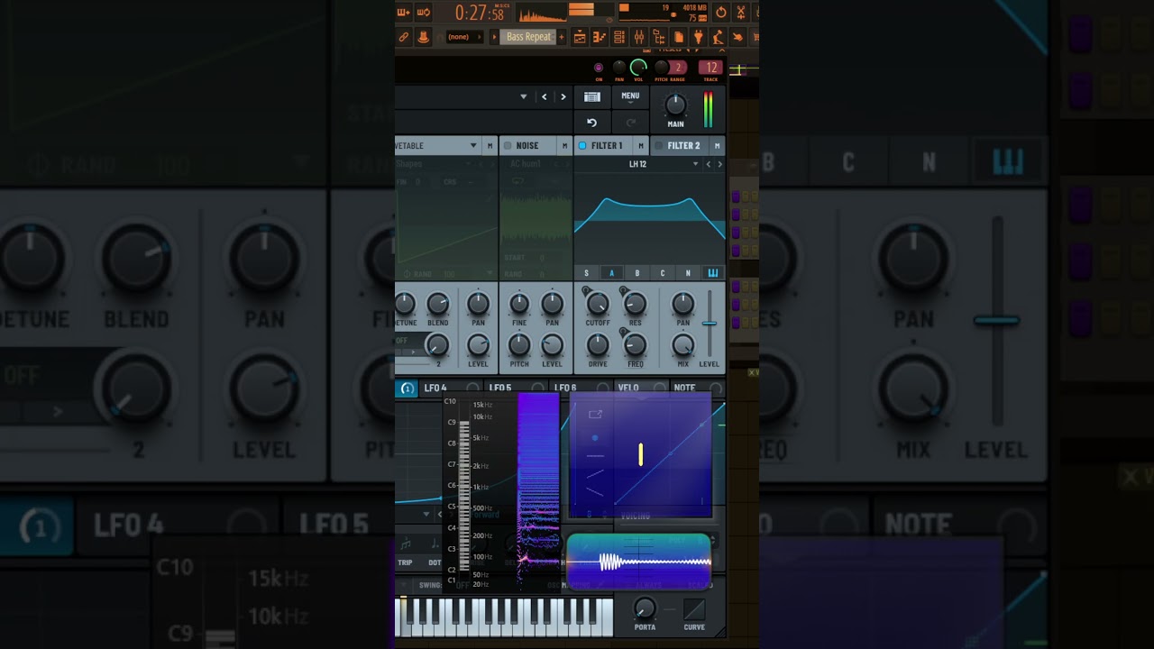
Task: Open Bass Repeat pattern dropdown
Action: (x=528, y=37)
